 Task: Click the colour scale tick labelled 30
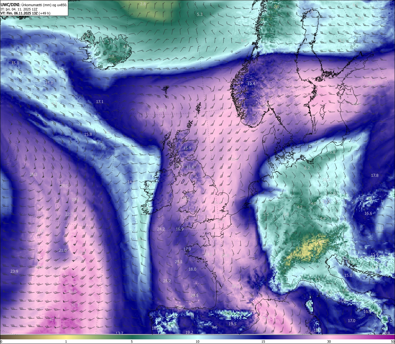[x=329, y=342]
